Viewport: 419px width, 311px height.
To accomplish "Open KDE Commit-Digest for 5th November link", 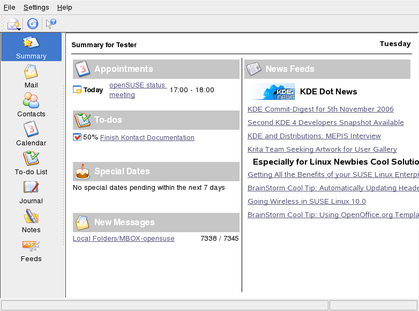I will pos(320,109).
